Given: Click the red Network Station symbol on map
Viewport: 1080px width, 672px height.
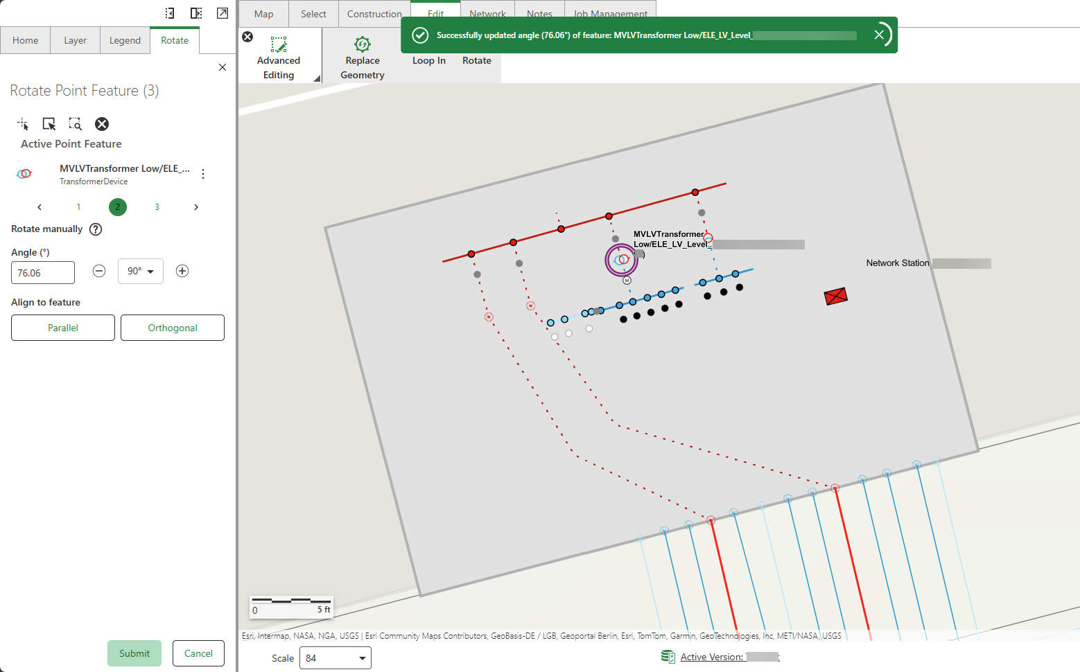Looking at the screenshot, I should tap(836, 297).
